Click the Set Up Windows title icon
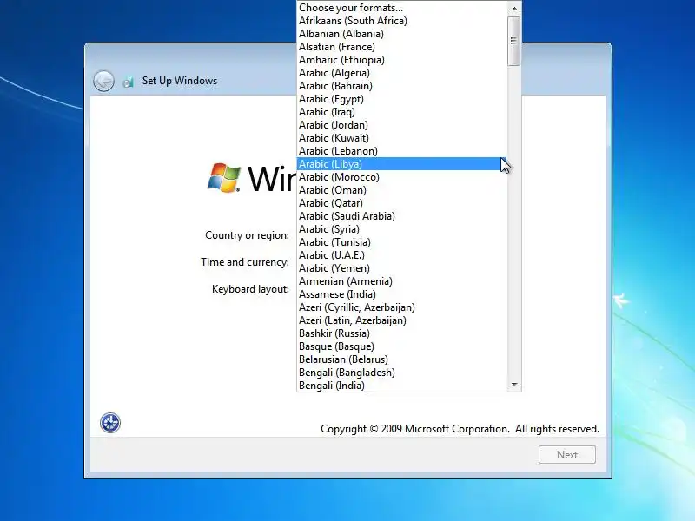This screenshot has height=521, width=695. (129, 82)
